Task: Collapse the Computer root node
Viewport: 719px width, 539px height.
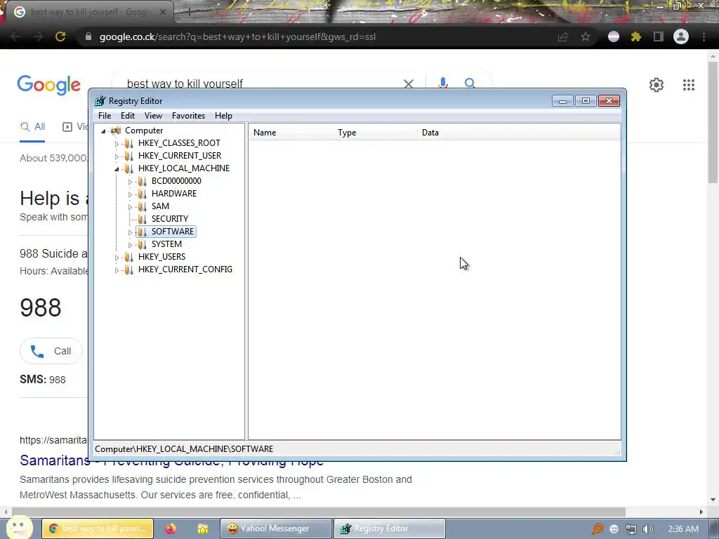Action: (104, 131)
